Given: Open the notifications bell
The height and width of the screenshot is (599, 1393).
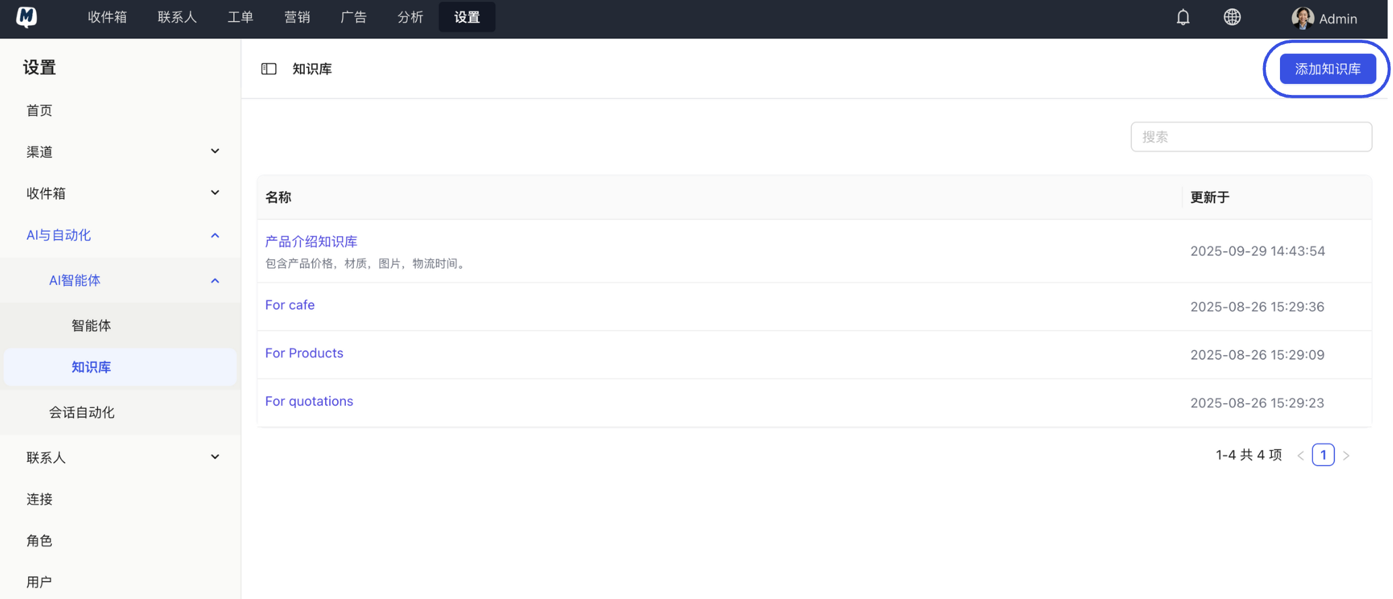Looking at the screenshot, I should click(1183, 17).
